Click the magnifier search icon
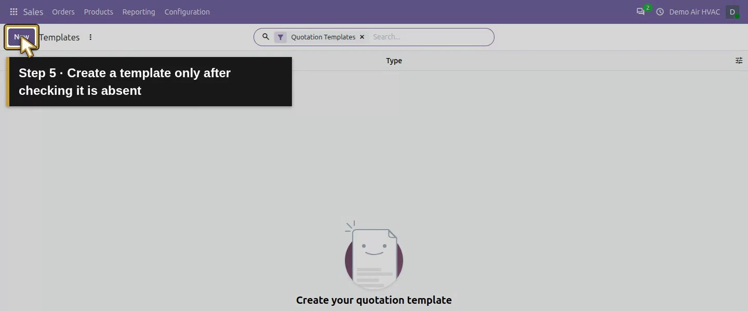 coord(265,37)
